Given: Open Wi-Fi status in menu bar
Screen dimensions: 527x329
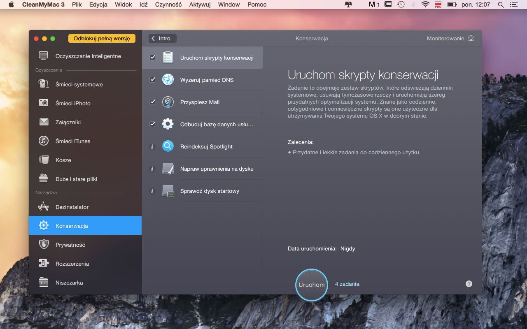Looking at the screenshot, I should point(425,5).
